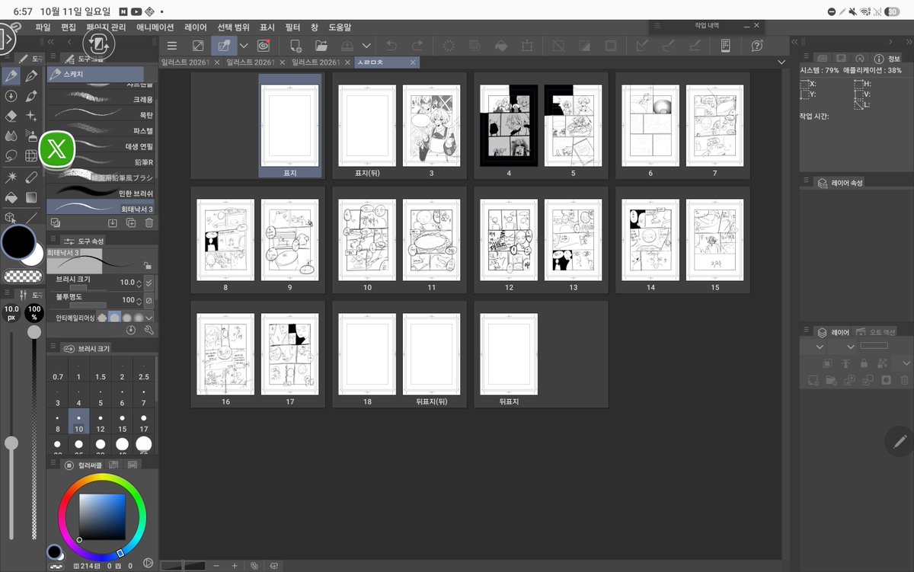
Task: Expand the dropdown arrow beside the save icon
Action: click(x=366, y=46)
